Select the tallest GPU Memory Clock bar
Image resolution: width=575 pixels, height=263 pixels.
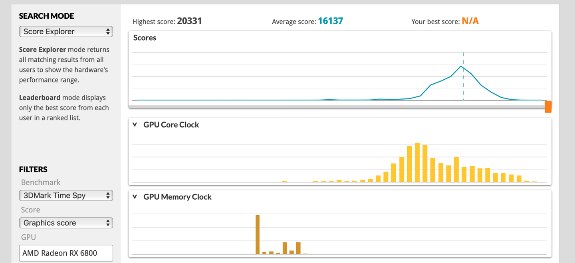point(258,234)
